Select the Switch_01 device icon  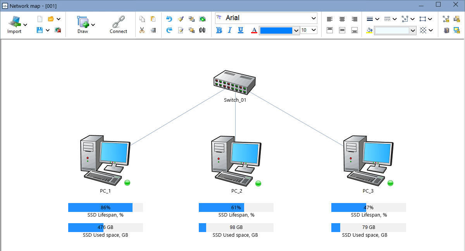234,84
